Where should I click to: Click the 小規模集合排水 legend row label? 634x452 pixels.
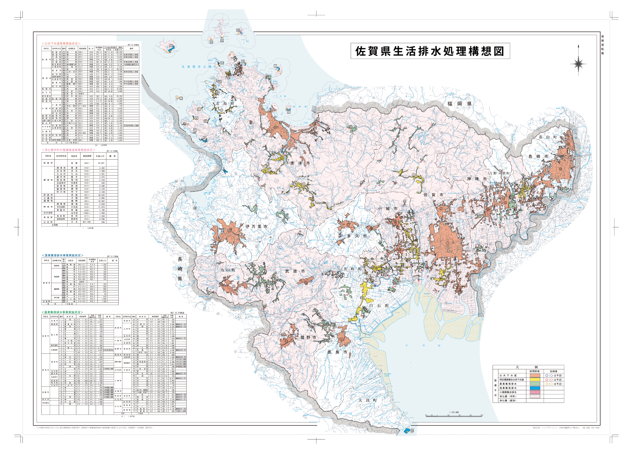(x=508, y=392)
